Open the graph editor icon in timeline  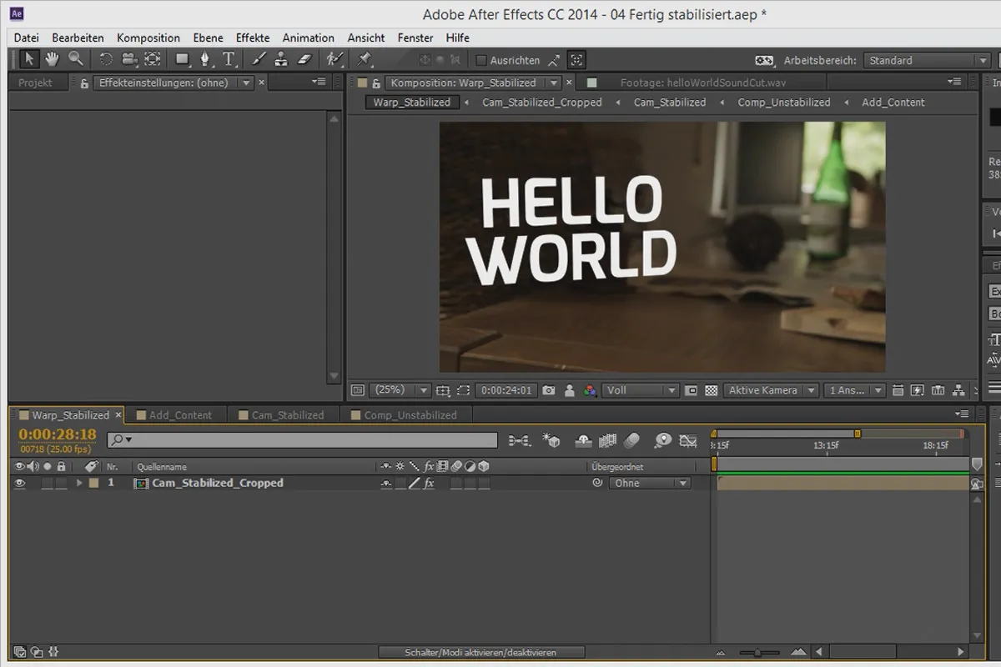click(688, 440)
